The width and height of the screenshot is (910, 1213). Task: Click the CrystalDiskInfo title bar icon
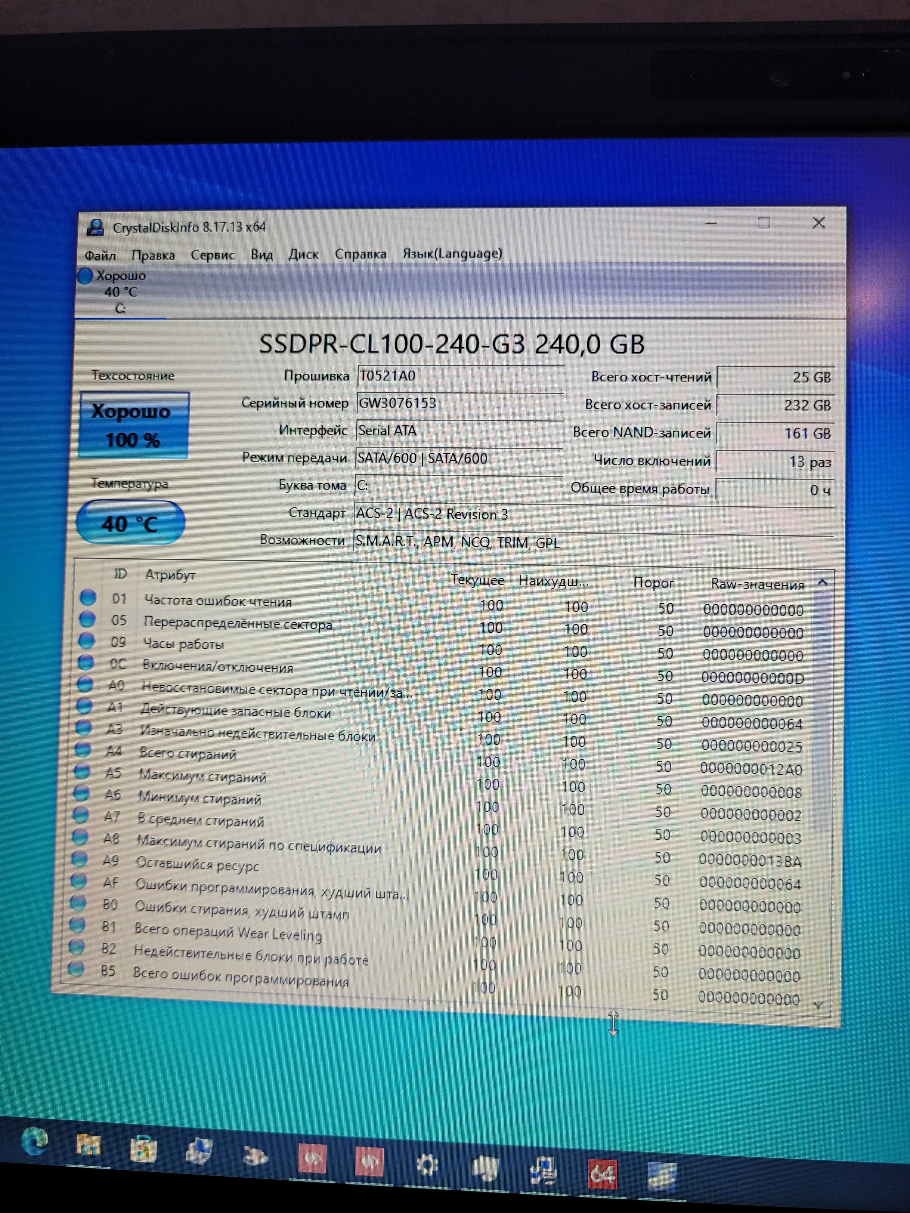click(x=95, y=227)
